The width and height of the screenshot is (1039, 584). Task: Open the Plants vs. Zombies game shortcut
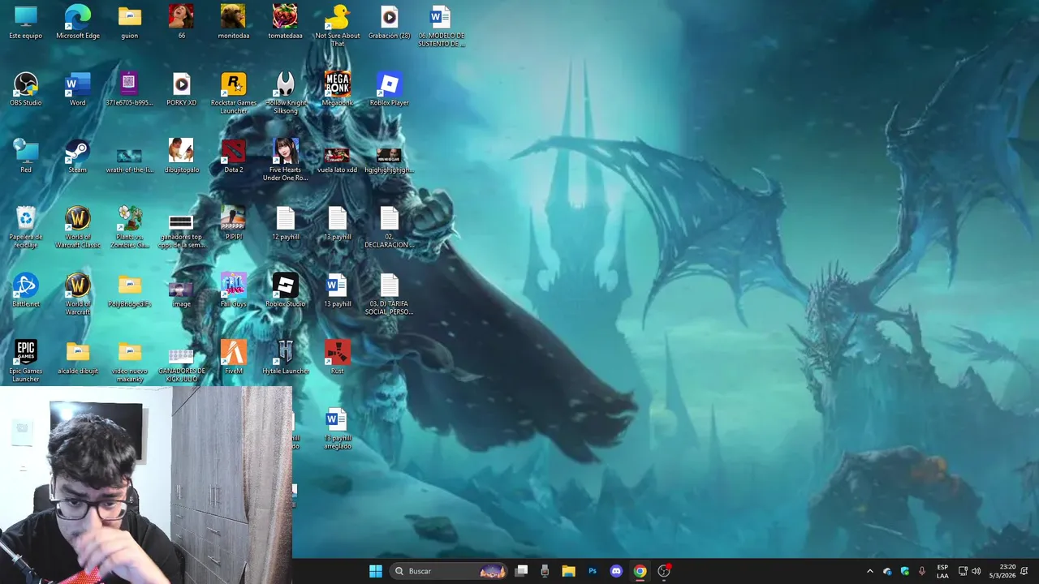129,227
